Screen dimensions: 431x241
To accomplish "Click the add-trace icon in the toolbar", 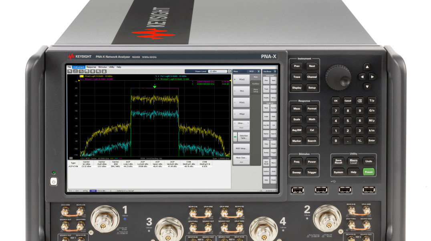I will tap(81, 71).
